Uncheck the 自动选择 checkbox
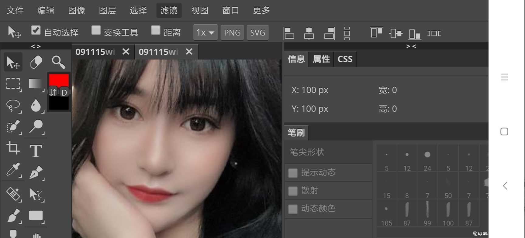 36,30
